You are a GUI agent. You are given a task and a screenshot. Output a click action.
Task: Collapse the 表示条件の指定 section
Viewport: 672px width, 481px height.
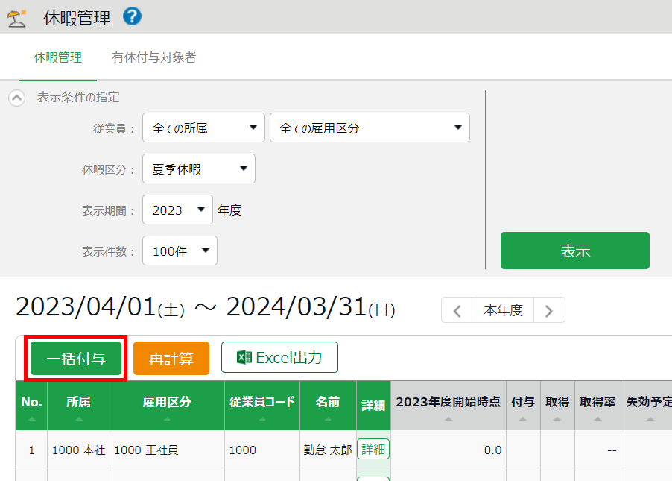16,98
